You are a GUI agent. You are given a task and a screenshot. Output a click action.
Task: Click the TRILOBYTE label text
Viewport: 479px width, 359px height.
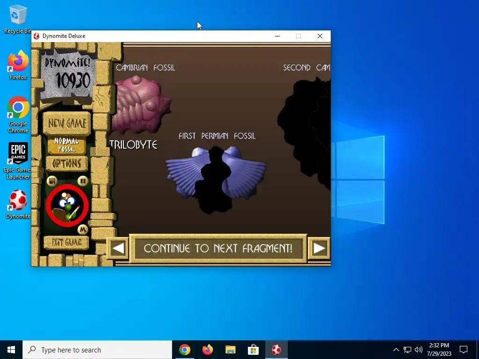coord(133,144)
